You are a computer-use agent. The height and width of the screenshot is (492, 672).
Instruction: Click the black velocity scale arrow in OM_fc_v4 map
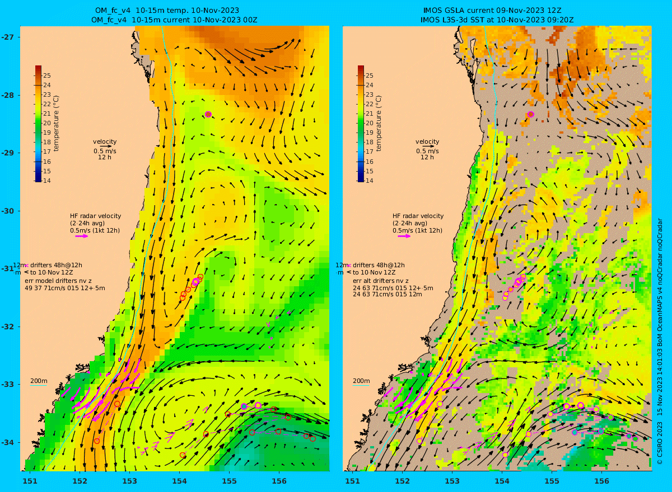[x=106, y=146]
